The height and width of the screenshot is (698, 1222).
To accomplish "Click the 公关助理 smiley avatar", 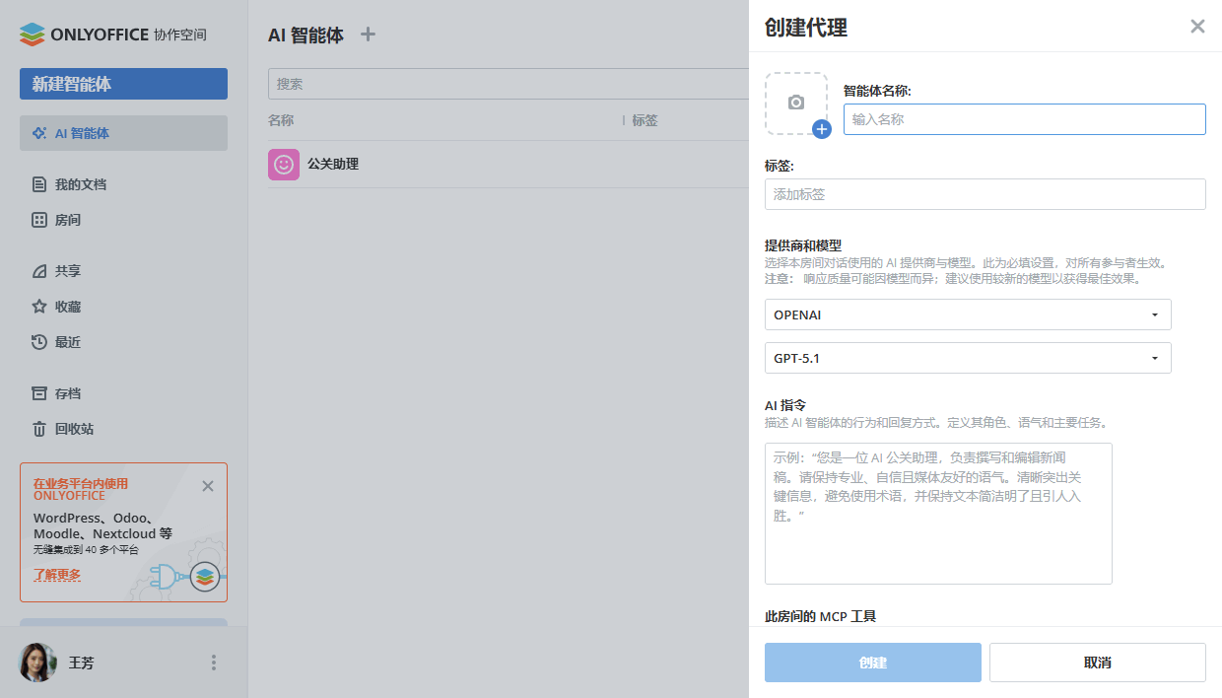I will 284,164.
